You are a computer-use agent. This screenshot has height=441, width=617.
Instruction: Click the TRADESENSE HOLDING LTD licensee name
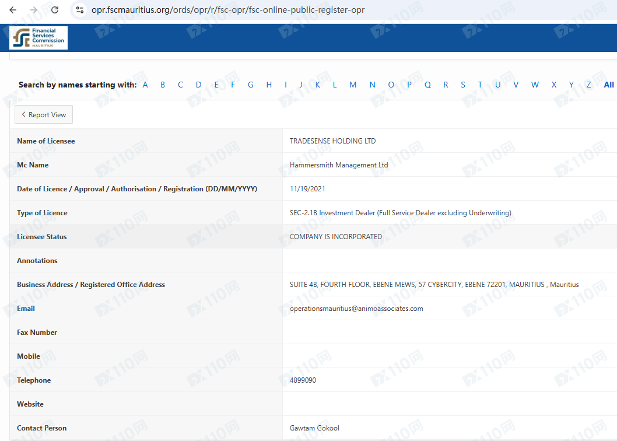point(332,141)
